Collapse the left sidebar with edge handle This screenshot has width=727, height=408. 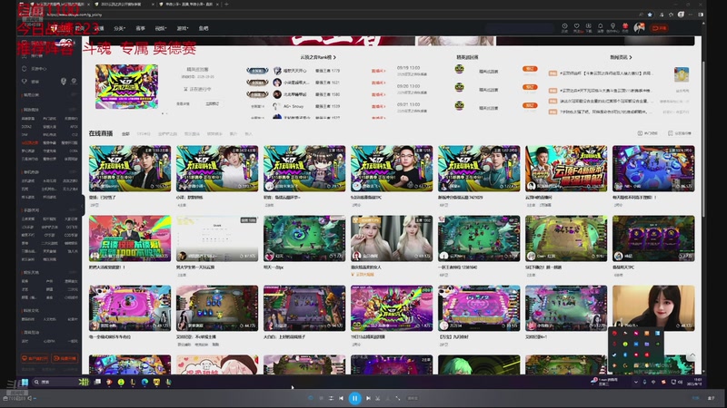[x=83, y=205]
